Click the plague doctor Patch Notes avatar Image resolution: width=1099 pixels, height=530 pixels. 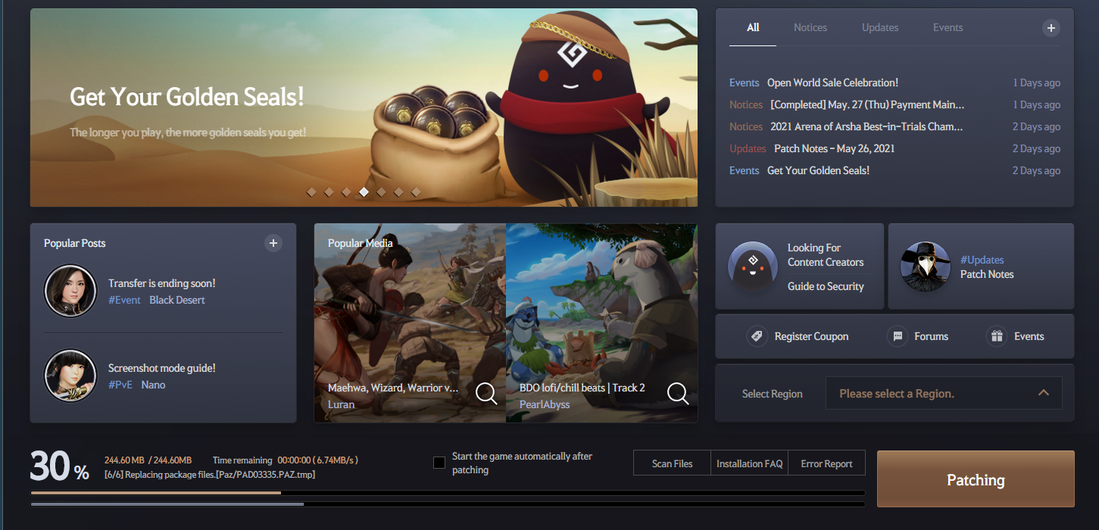[x=926, y=267]
